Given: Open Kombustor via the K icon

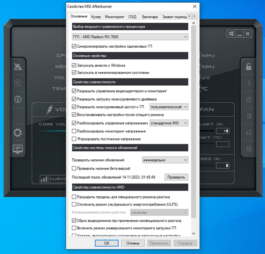Looking at the screenshot, I should point(18,83).
